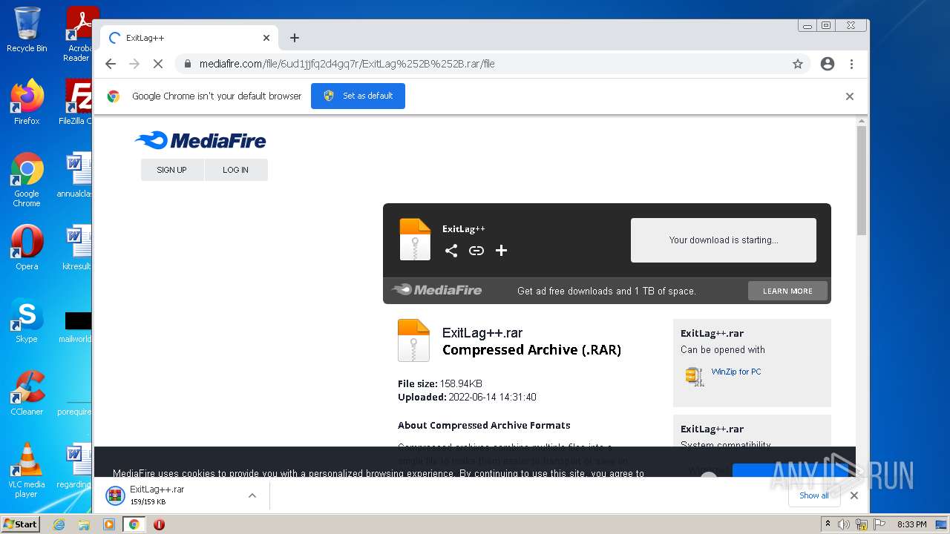This screenshot has height=534, width=950.
Task: Click the clock showing 8:33 PM
Action: 911,524
